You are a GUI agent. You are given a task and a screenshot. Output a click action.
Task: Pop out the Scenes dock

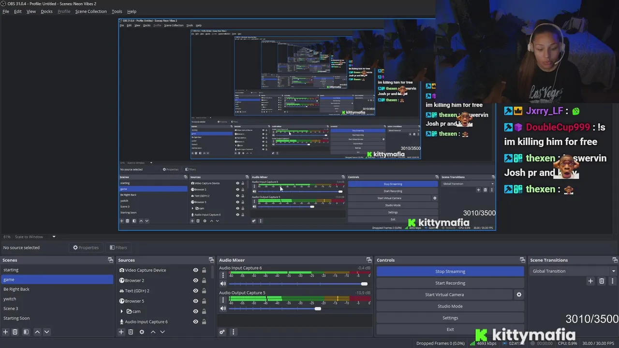pos(110,260)
